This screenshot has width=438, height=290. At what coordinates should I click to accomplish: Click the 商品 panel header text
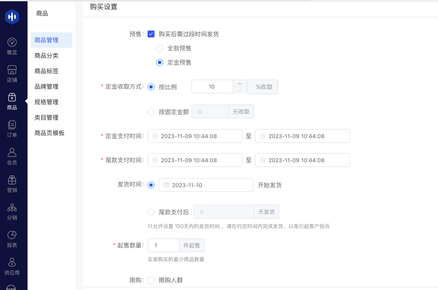coord(42,13)
